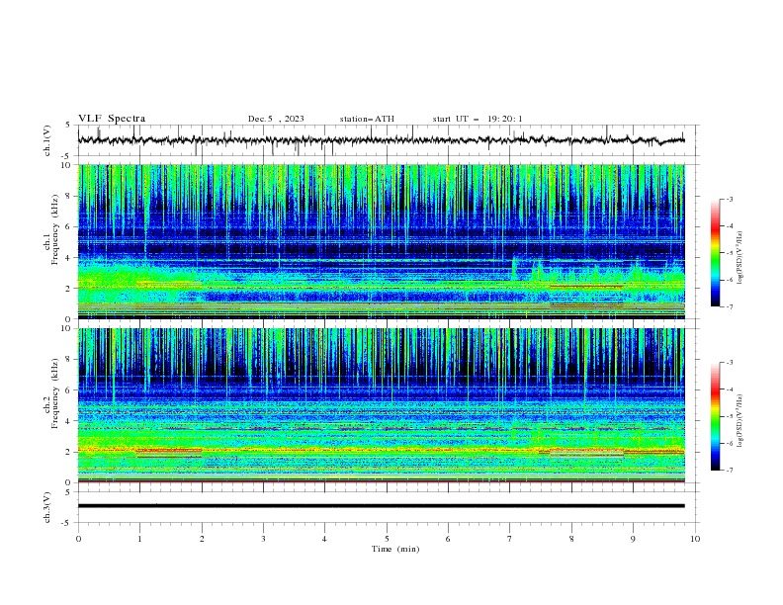This screenshot has width=783, height=605.
Task: Click the "-3" label on ch.2 colorbar
Action: 729,363
